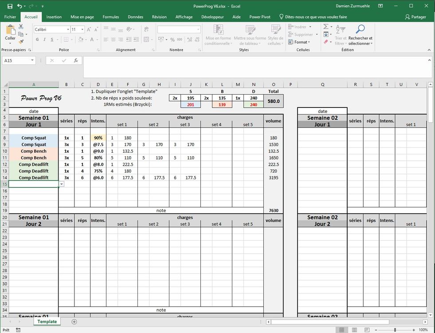The height and width of the screenshot is (333, 435).
Task: Toggle Wrap Text in Alignement group
Action: pos(146,29)
